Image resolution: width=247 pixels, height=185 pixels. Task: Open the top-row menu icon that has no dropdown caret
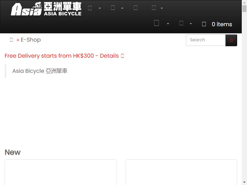point(136,8)
